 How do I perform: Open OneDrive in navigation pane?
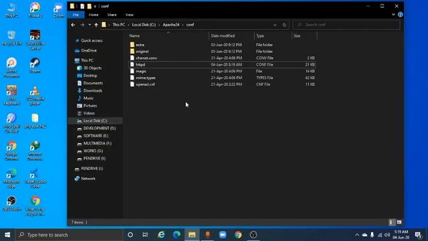(88, 50)
